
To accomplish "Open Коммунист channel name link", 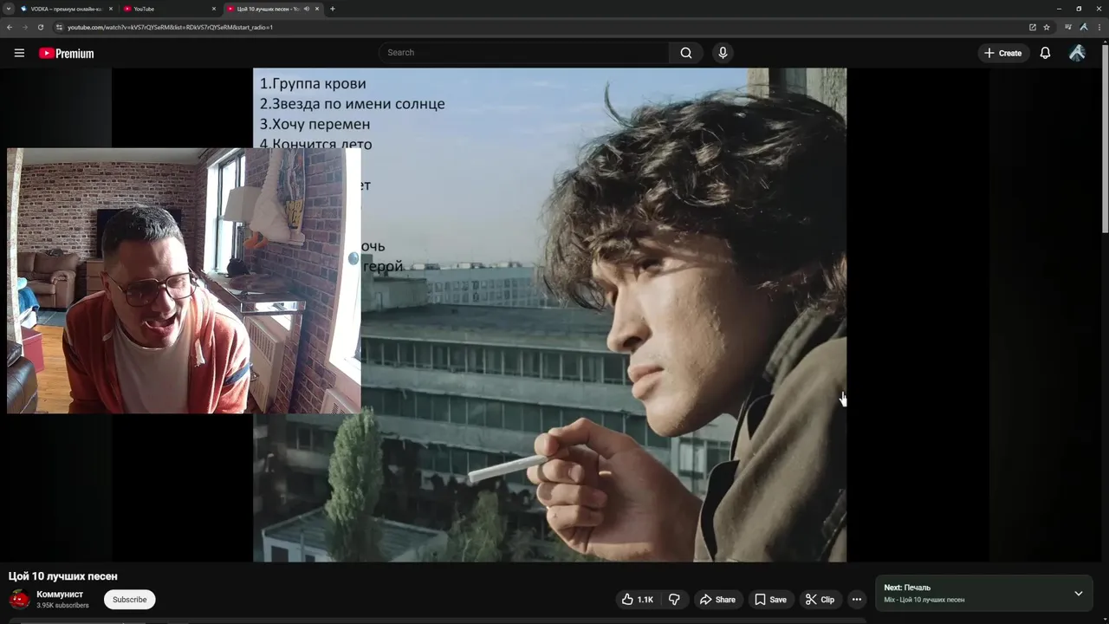I will [x=60, y=594].
